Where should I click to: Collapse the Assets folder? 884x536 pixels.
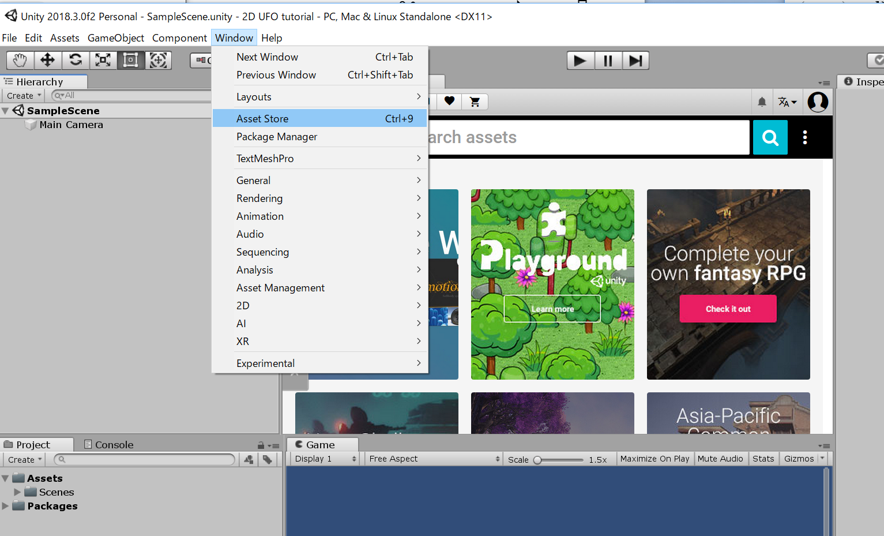5,478
